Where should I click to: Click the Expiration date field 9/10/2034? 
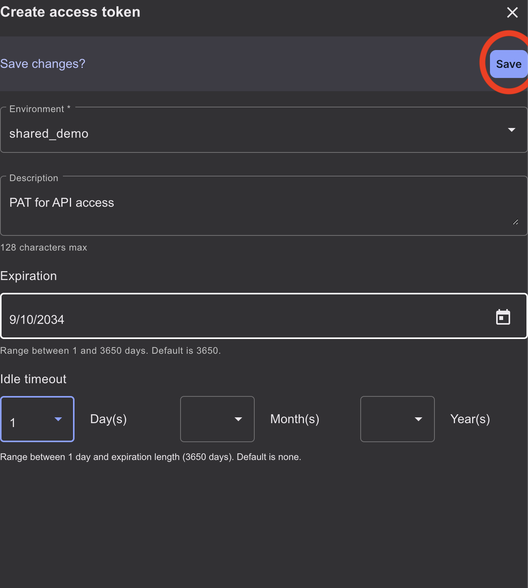[x=264, y=316]
